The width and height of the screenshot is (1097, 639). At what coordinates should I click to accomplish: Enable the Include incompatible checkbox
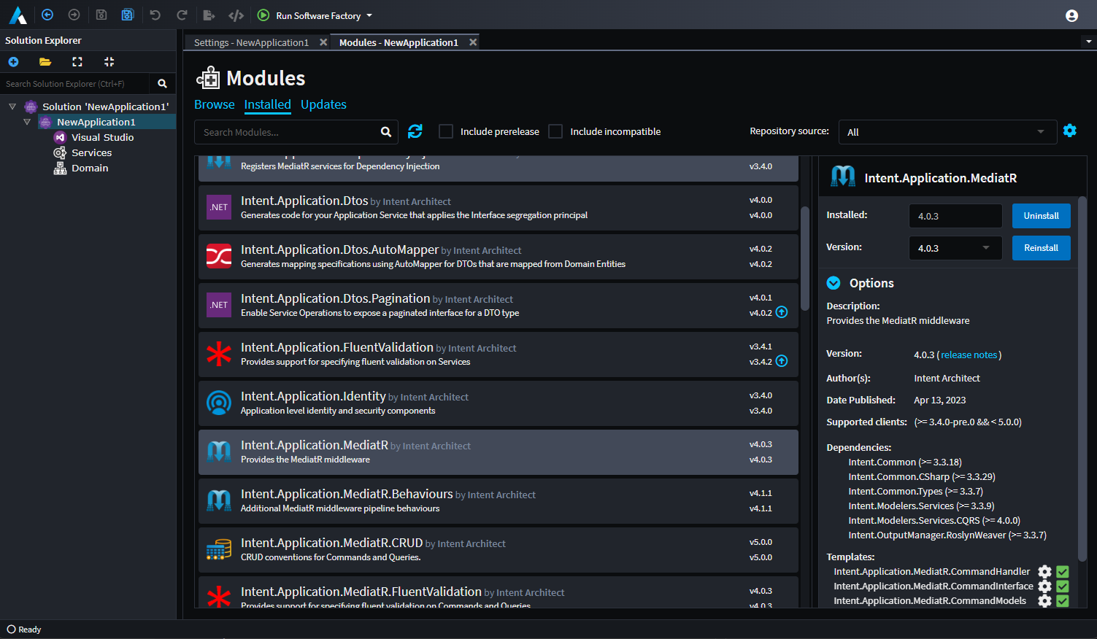[x=555, y=131]
